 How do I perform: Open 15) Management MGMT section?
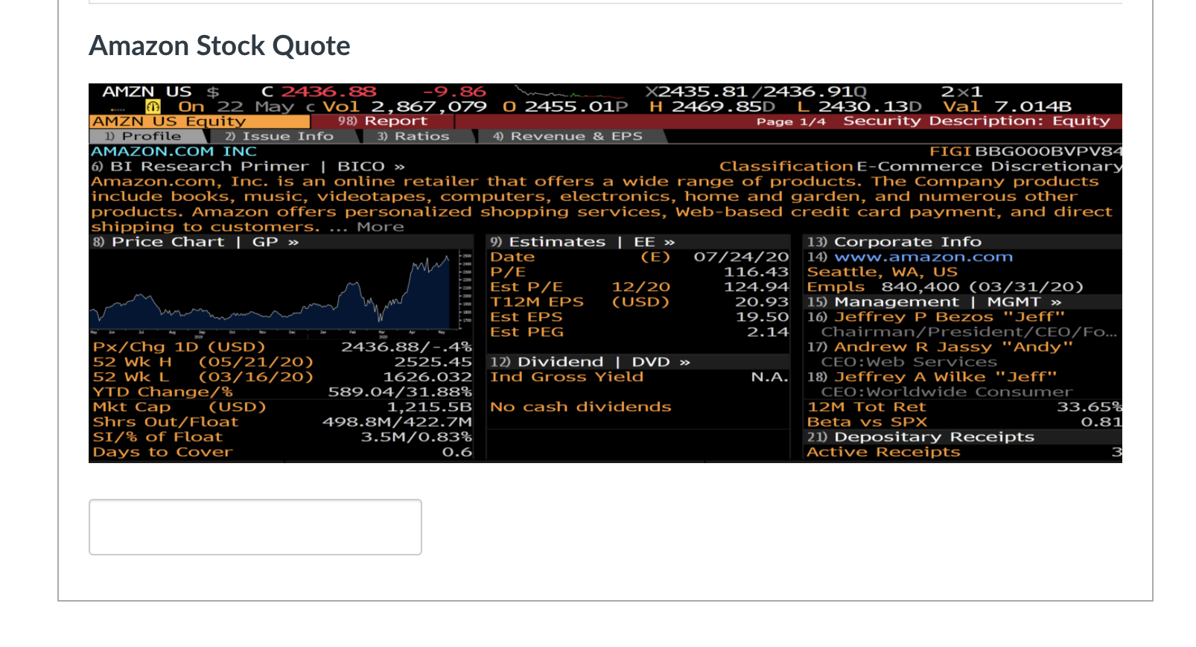(935, 302)
